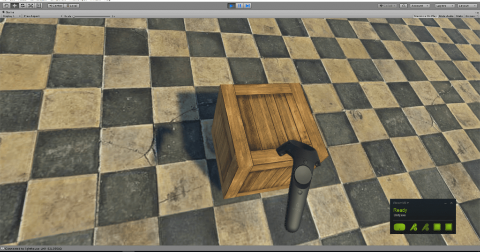Open the Collab dropdown
The height and width of the screenshot is (252, 480).
tap(387, 6)
